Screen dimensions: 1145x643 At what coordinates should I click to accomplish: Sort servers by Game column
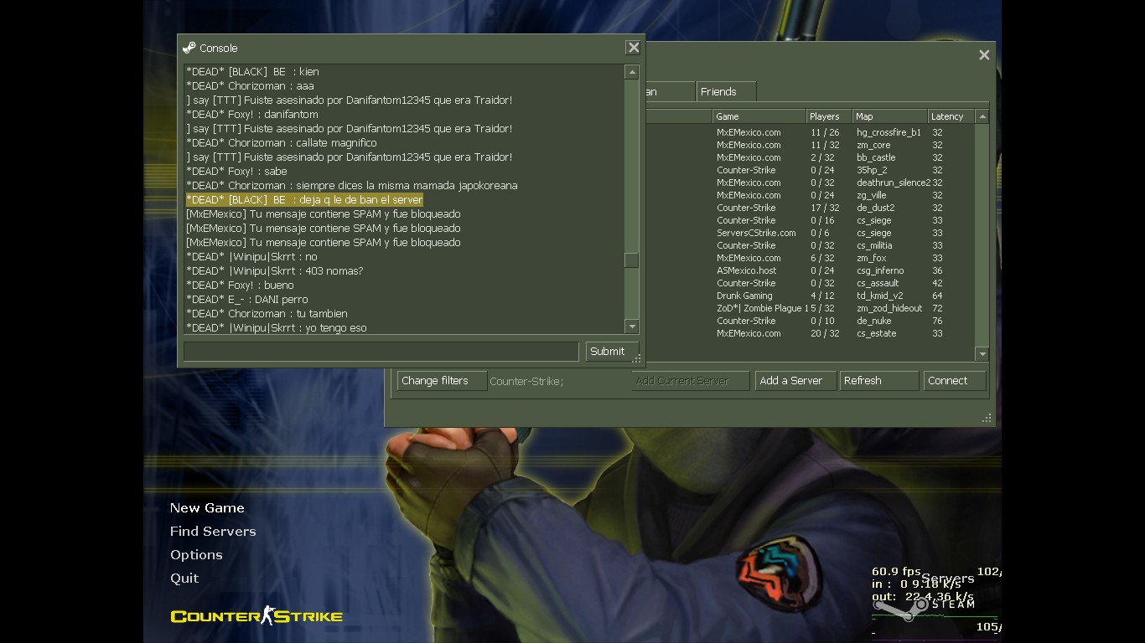click(759, 116)
